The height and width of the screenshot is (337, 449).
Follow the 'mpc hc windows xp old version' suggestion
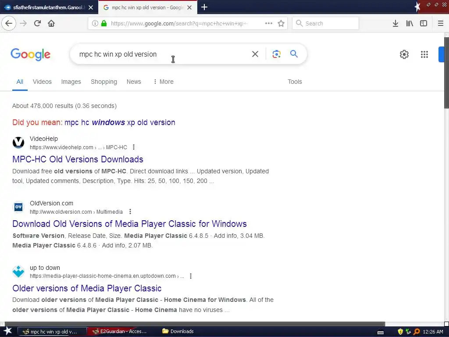pyautogui.click(x=120, y=122)
